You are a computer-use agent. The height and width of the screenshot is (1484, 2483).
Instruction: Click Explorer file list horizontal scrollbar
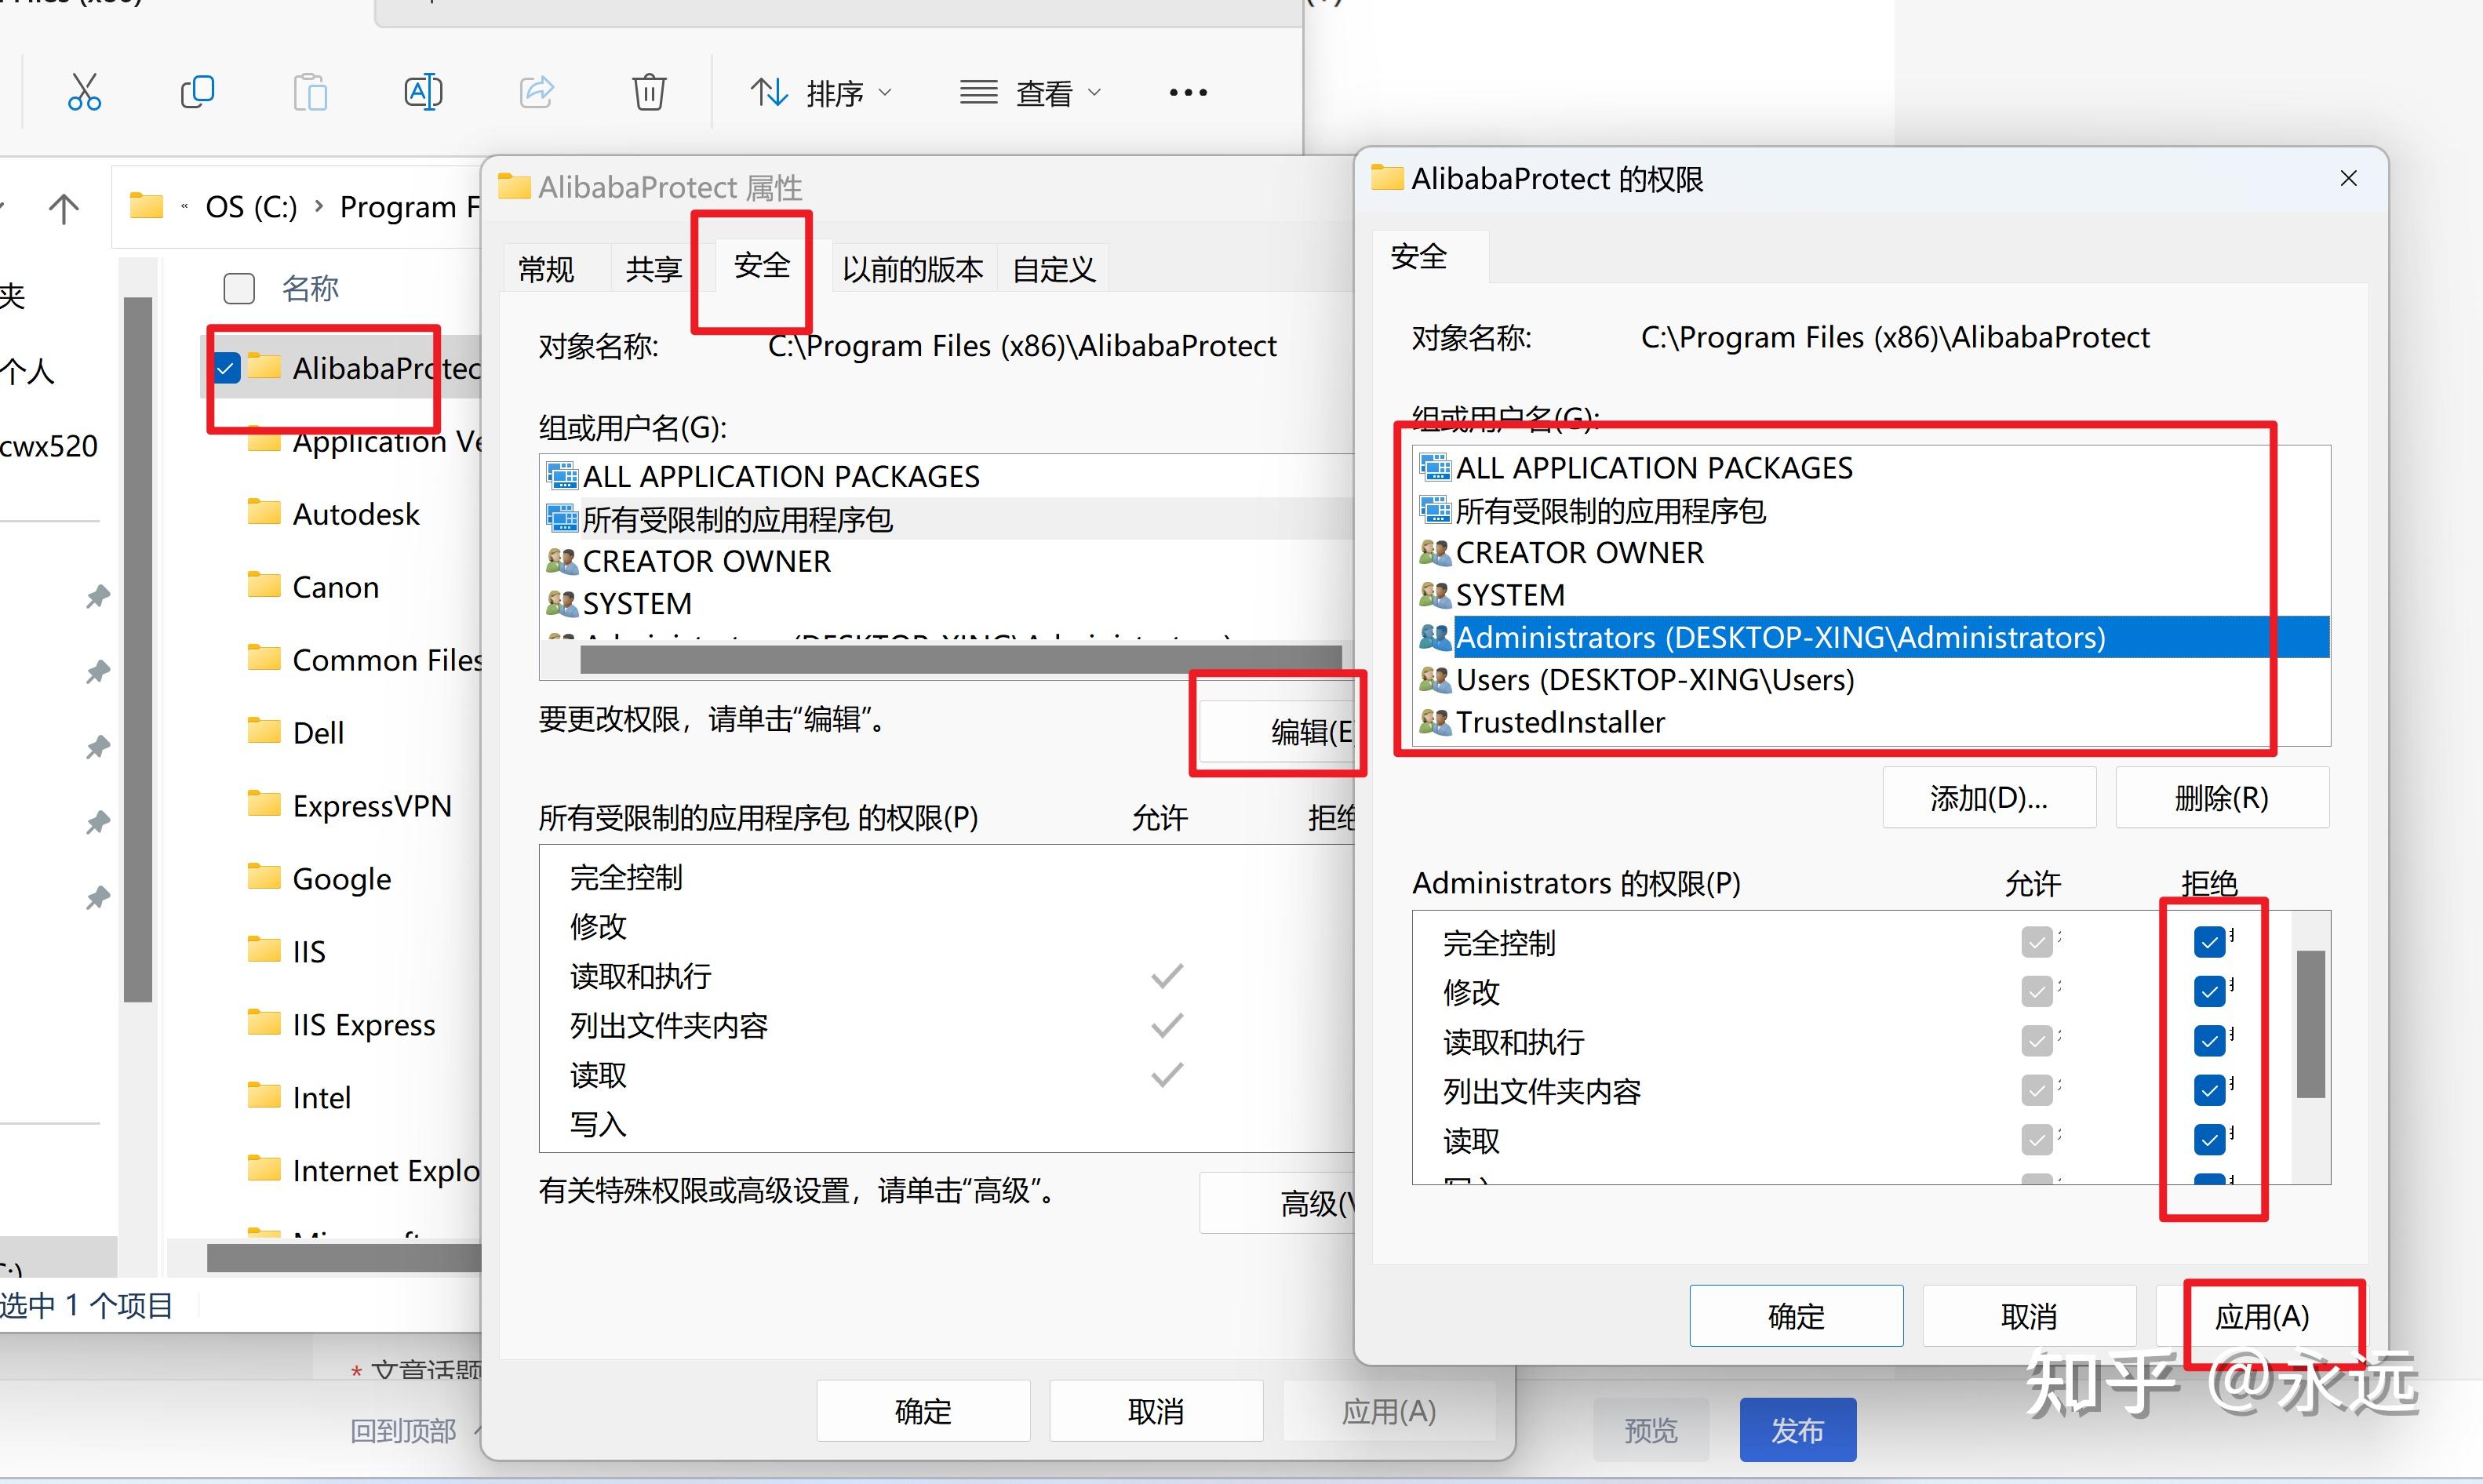(x=345, y=1257)
